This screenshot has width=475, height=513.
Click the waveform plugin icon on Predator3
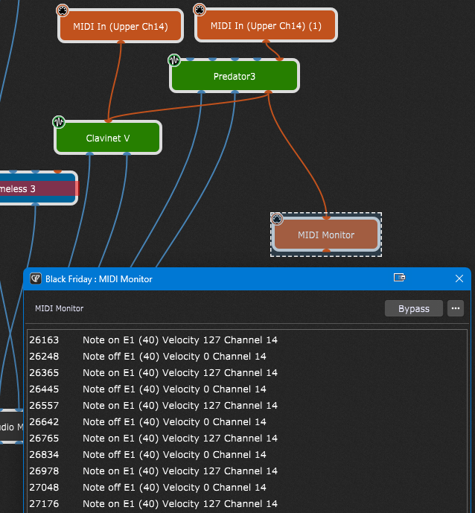174,60
